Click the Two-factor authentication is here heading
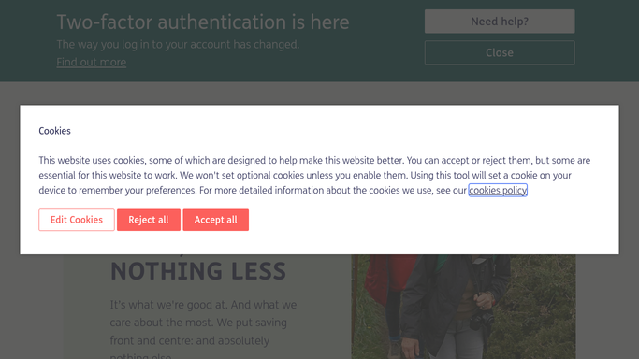Image resolution: width=639 pixels, height=359 pixels. 203,22
